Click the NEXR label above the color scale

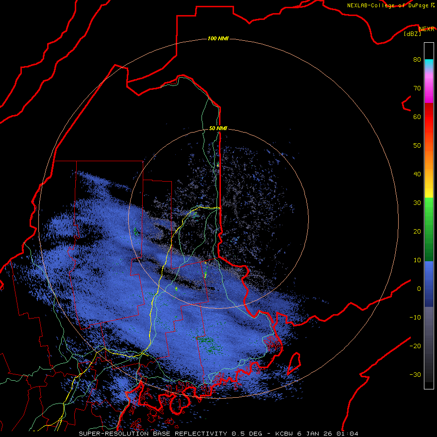[427, 29]
